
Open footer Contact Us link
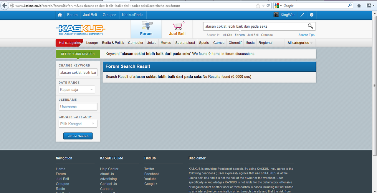[108, 184]
